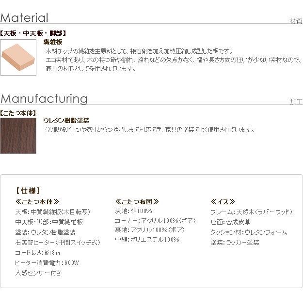Click the コード長さ：約3m spec line
Viewport: 303px width, 291px height.
(x=37, y=252)
